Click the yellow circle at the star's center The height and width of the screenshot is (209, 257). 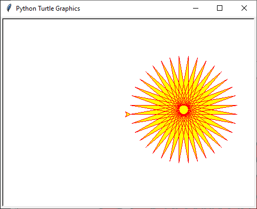(183, 110)
